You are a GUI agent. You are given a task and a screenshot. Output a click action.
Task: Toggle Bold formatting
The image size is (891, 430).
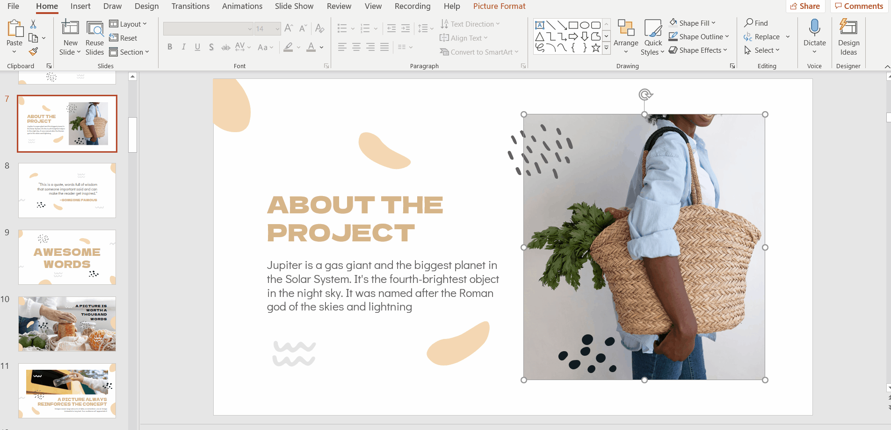[x=170, y=47]
